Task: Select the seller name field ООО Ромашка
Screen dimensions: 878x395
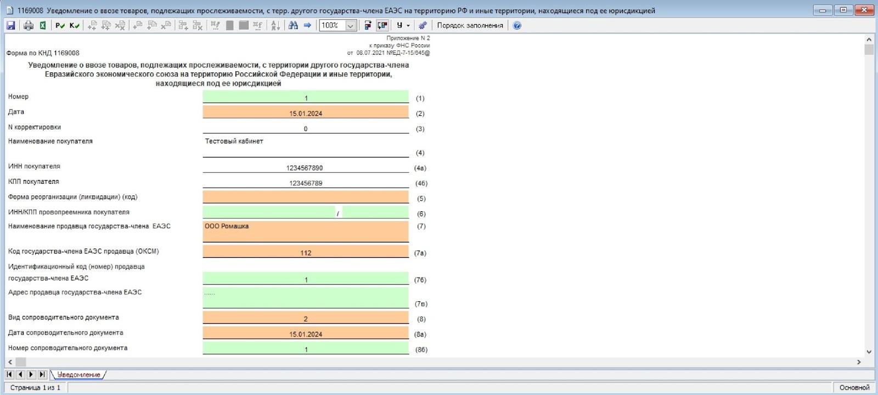Action: (306, 231)
